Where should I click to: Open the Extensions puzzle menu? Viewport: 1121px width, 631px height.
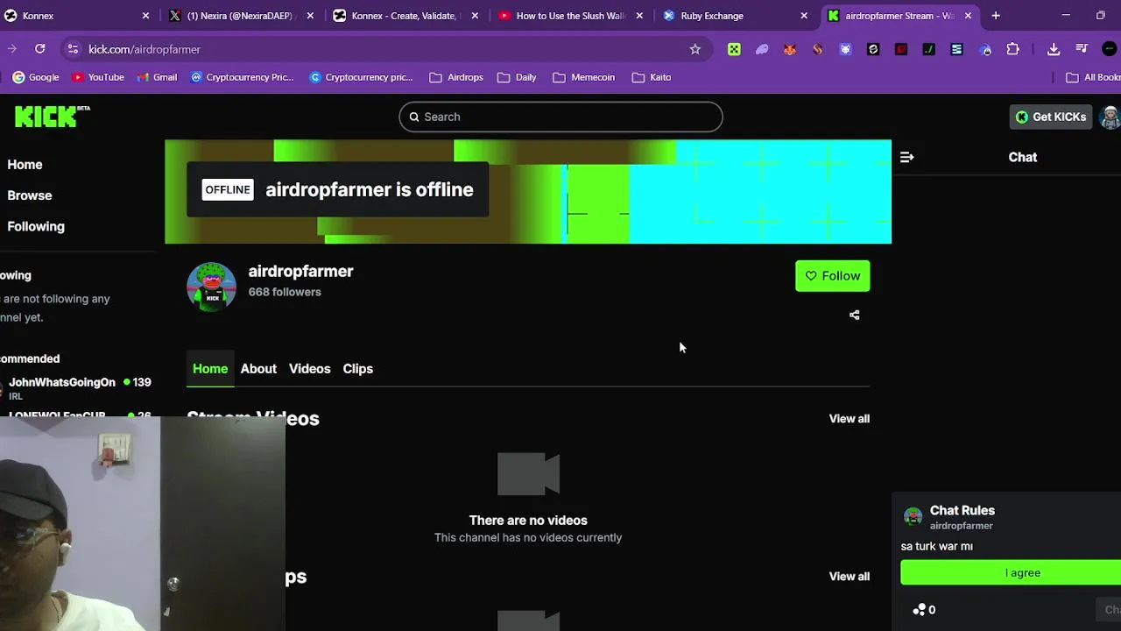(x=1013, y=49)
